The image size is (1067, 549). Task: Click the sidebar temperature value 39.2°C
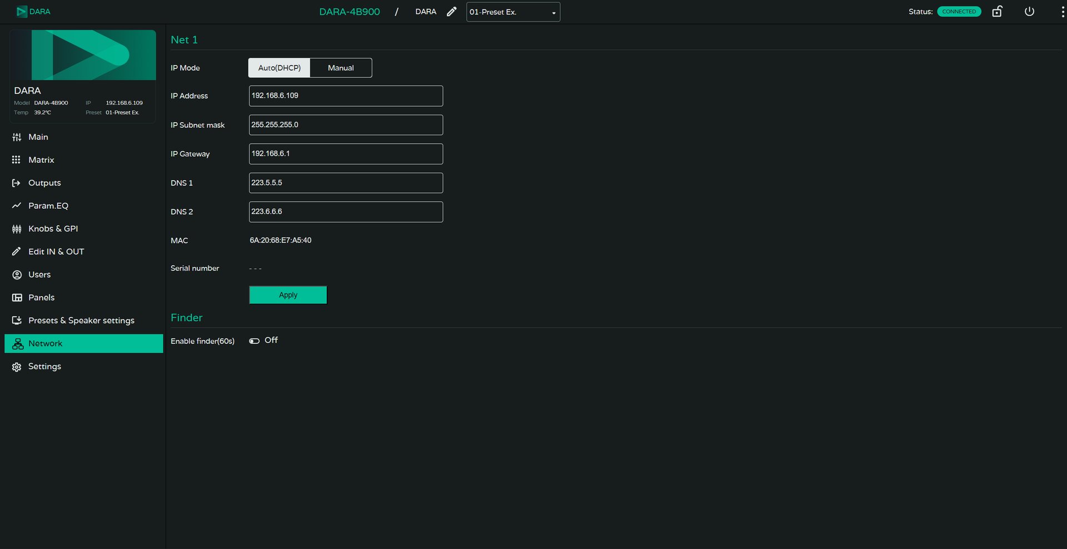click(x=42, y=113)
